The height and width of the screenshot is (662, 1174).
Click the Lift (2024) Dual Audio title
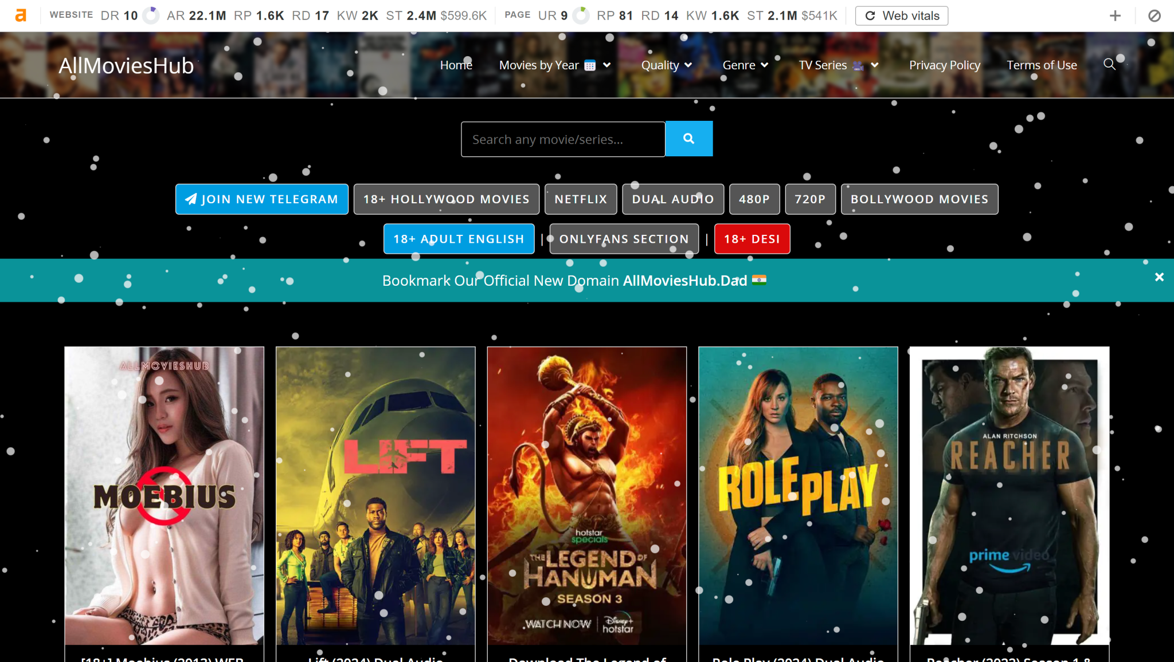click(375, 659)
